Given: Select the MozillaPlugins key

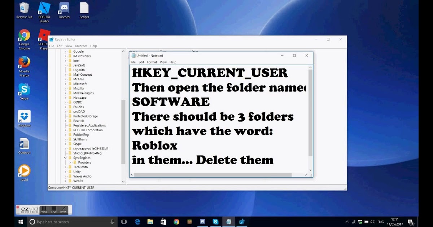Looking at the screenshot, I should tap(83, 93).
